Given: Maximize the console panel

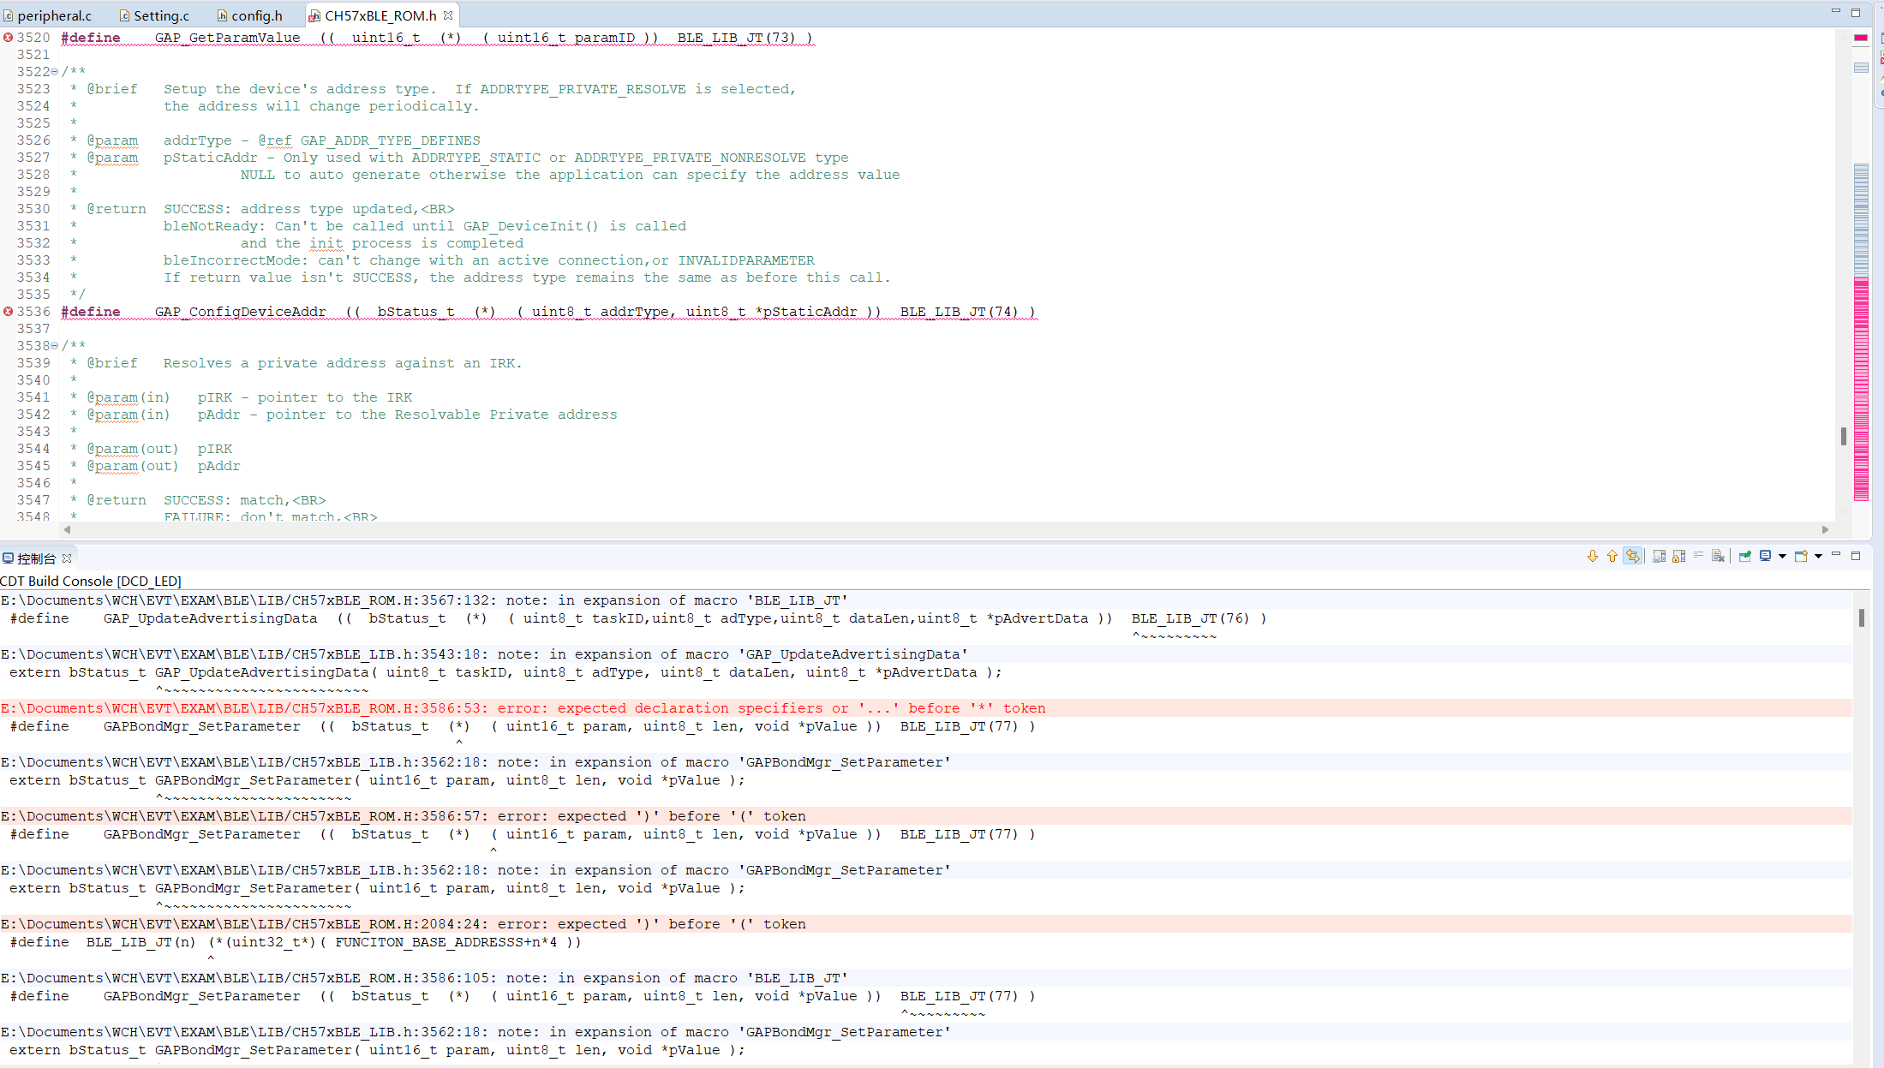Looking at the screenshot, I should pos(1856,556).
